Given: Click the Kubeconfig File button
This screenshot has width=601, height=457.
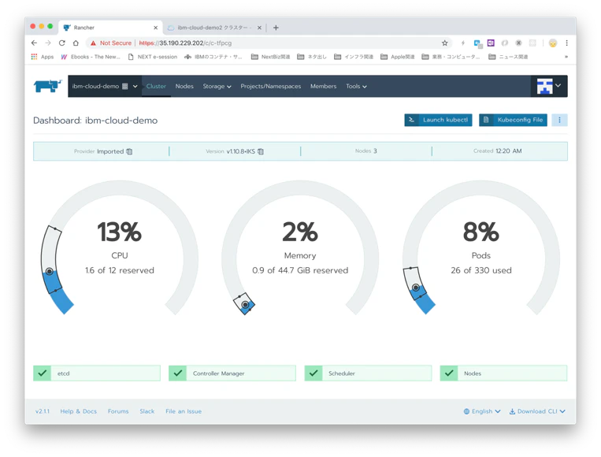Looking at the screenshot, I should tap(513, 120).
